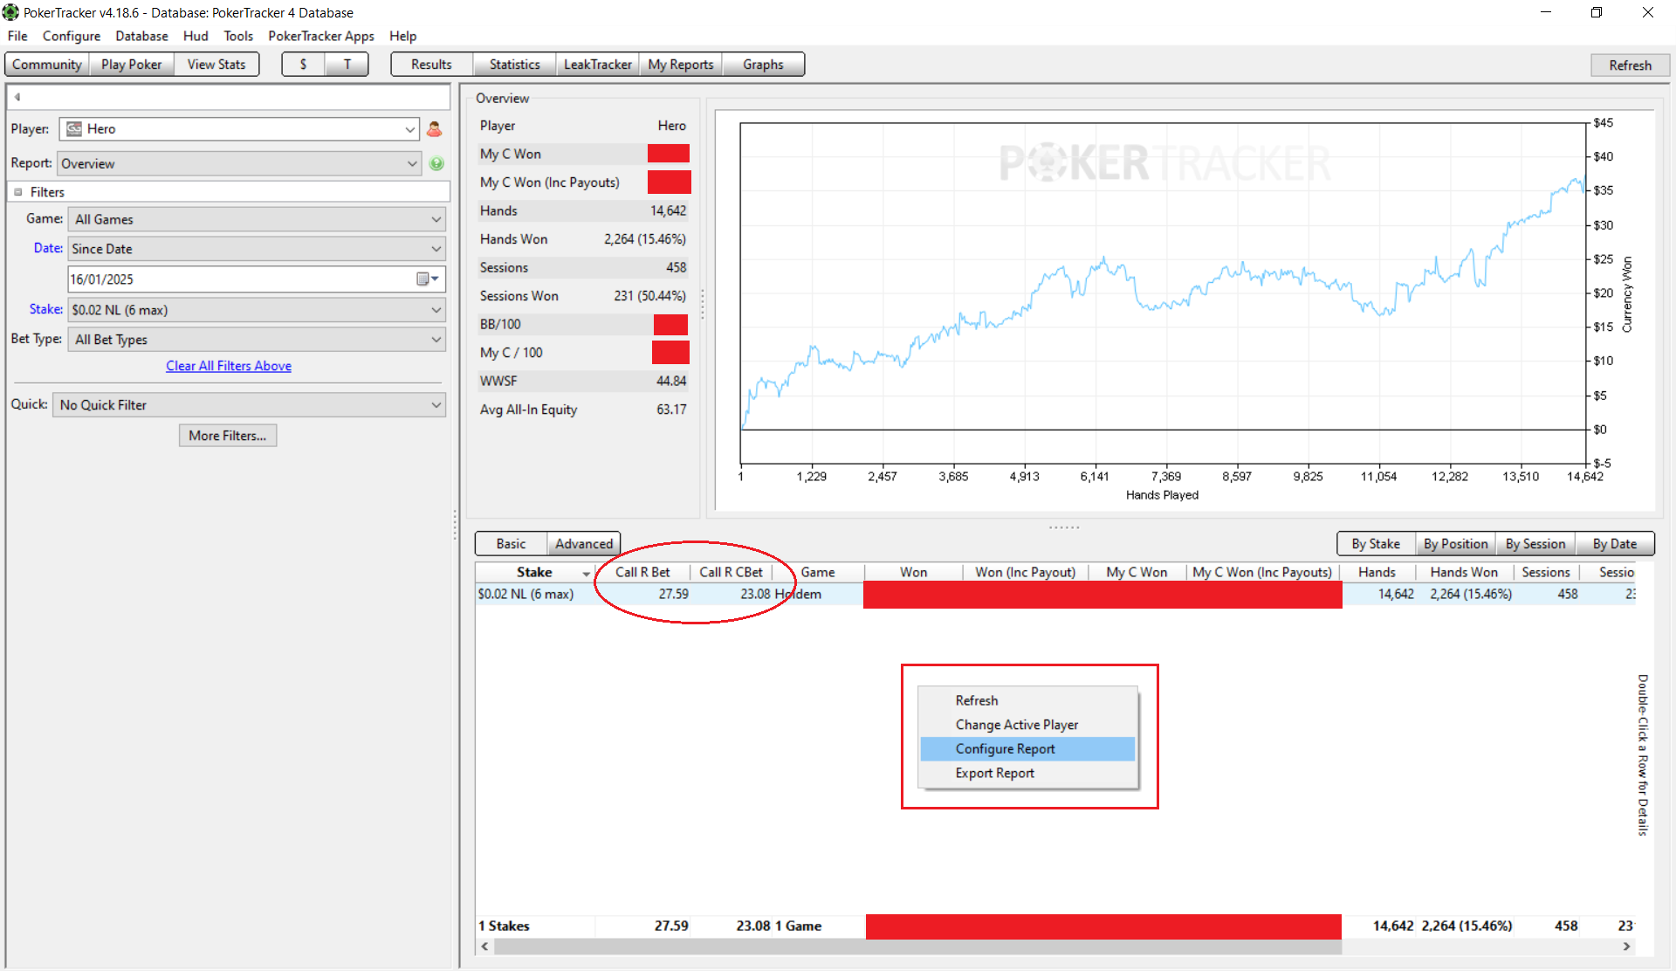Image resolution: width=1676 pixels, height=971 pixels.
Task: Open the Statistics tab
Action: [x=514, y=65]
